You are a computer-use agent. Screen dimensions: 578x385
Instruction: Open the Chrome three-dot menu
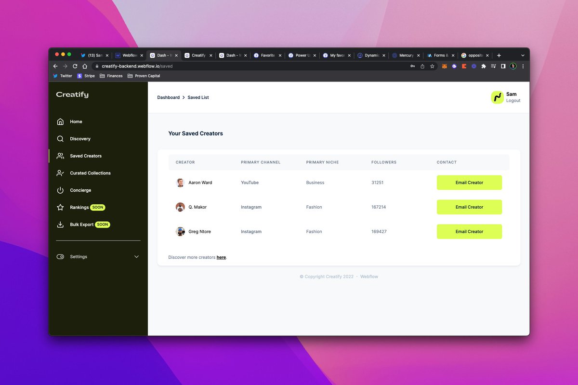click(523, 66)
